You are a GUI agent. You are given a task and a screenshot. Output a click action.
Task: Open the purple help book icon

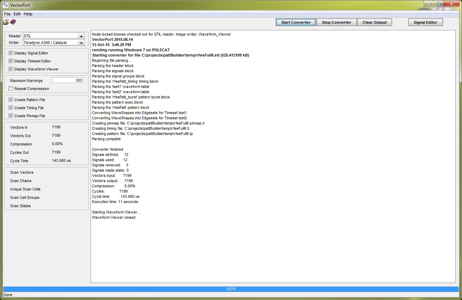pyautogui.click(x=13, y=22)
